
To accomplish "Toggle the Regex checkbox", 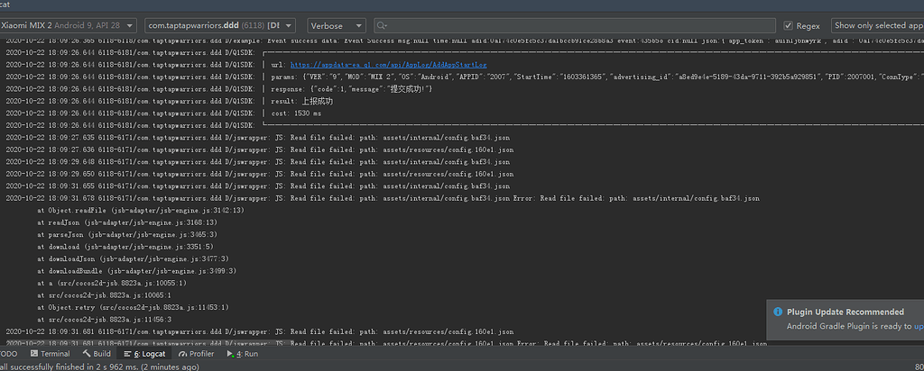I will [x=789, y=26].
